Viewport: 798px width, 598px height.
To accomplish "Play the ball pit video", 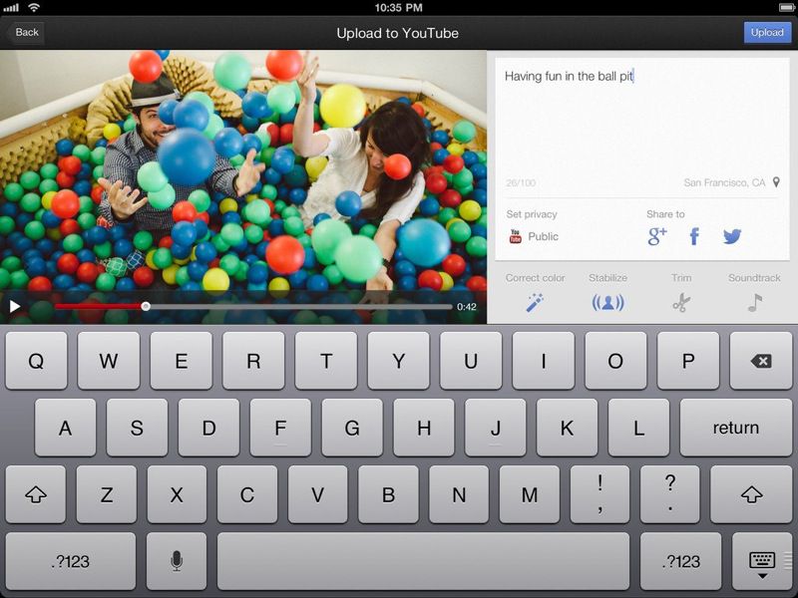I will tap(14, 305).
